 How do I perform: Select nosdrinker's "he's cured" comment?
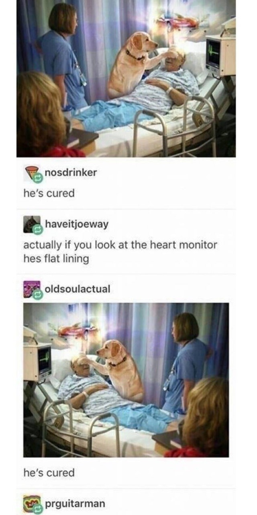point(49,193)
